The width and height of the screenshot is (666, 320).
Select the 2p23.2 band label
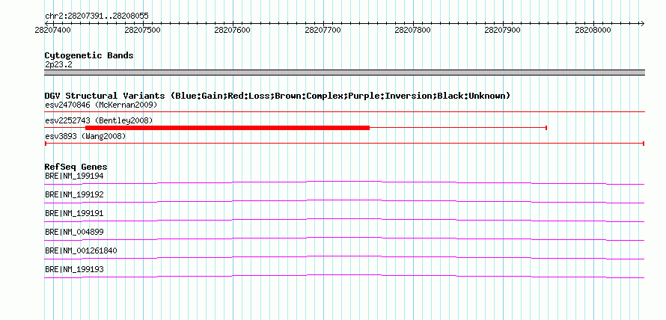tap(58, 64)
